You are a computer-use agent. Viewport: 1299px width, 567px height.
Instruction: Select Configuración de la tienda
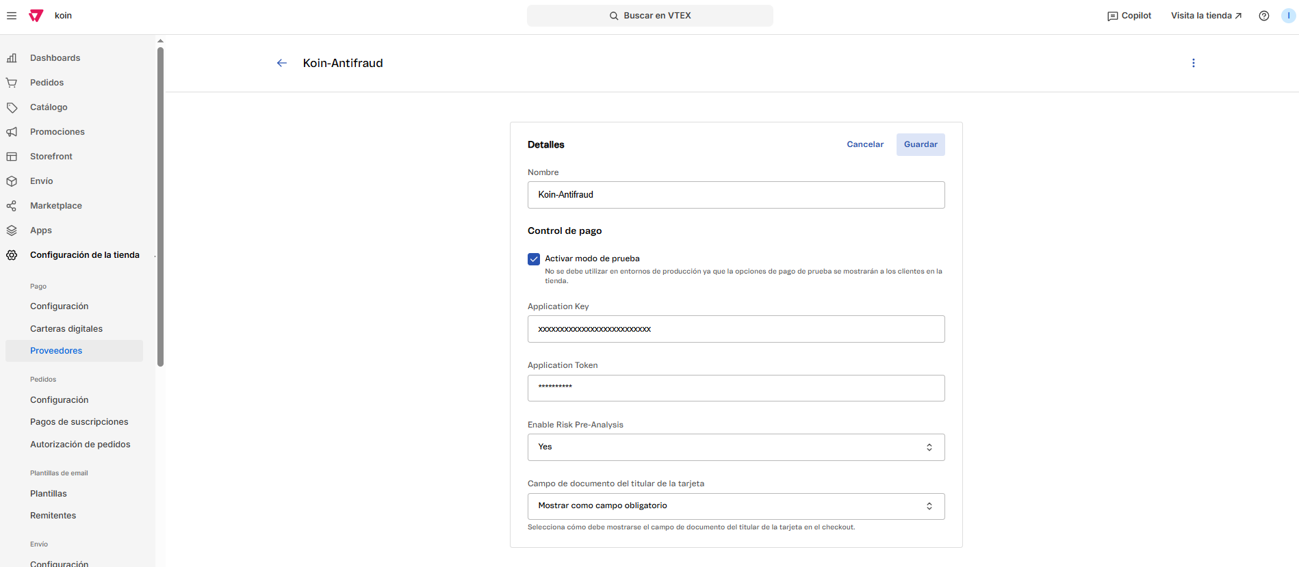click(85, 255)
